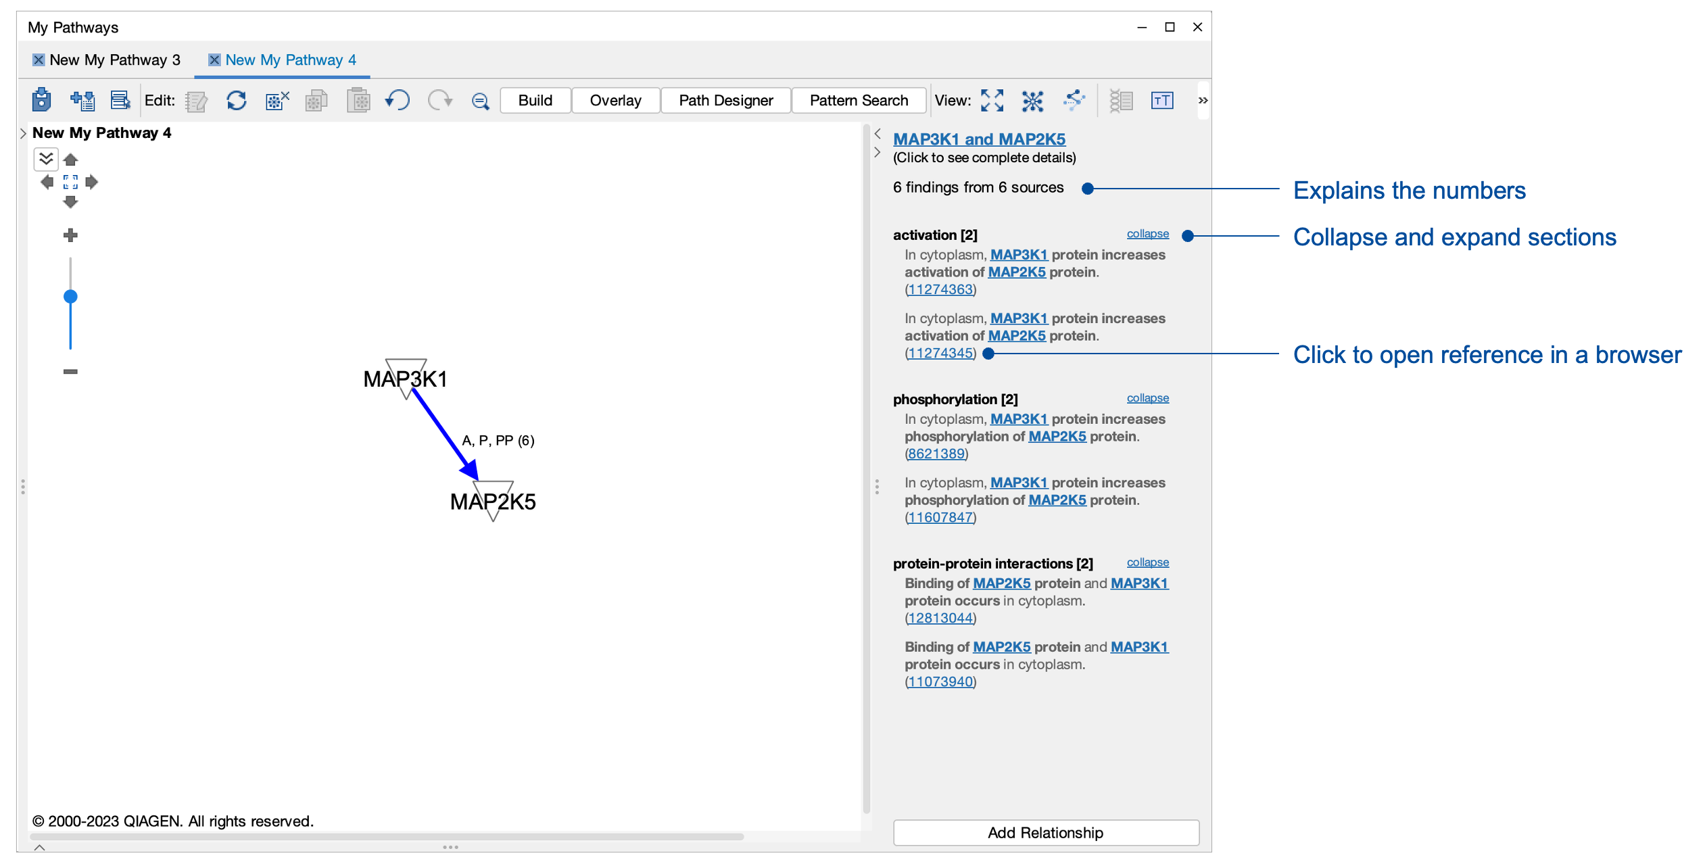This screenshot has height=868, width=1705.
Task: Click the undo arrow icon
Action: tap(398, 100)
